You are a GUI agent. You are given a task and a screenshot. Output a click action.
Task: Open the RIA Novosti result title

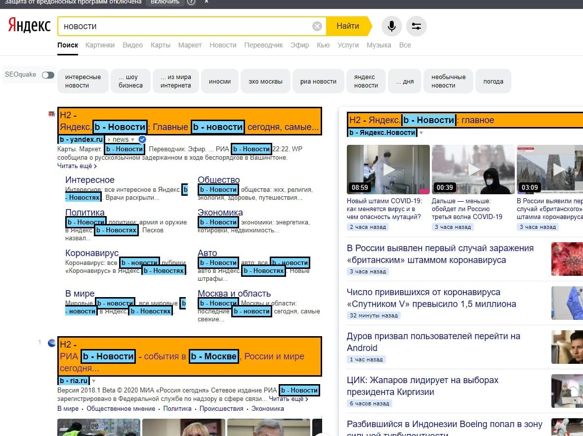pos(190,356)
